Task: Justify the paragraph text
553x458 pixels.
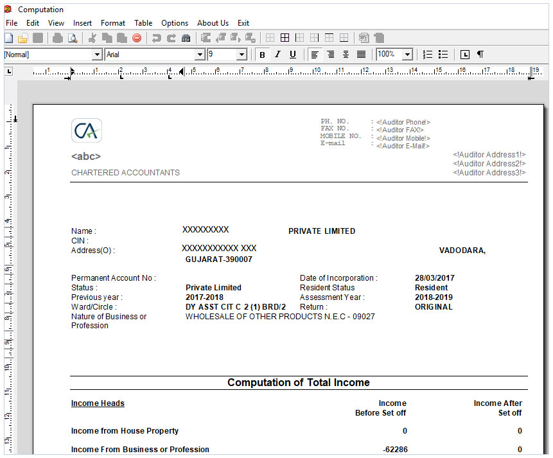Action: (x=361, y=55)
